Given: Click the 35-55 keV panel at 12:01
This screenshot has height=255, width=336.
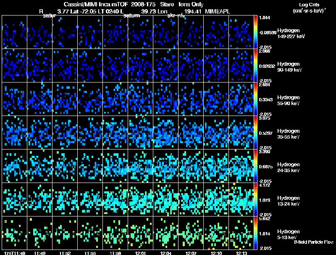Looking at the screenshot, I should click(141, 133).
